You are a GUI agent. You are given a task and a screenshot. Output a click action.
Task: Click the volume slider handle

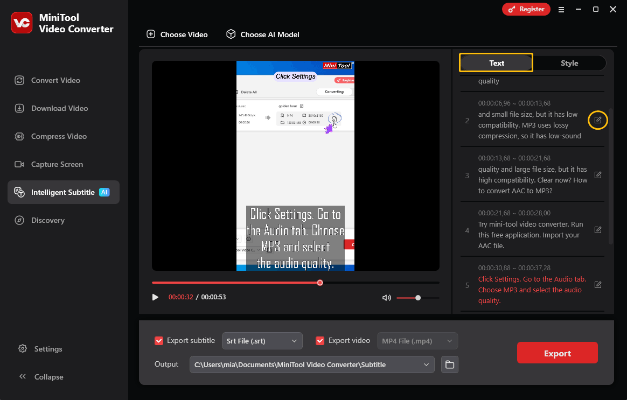[418, 298]
